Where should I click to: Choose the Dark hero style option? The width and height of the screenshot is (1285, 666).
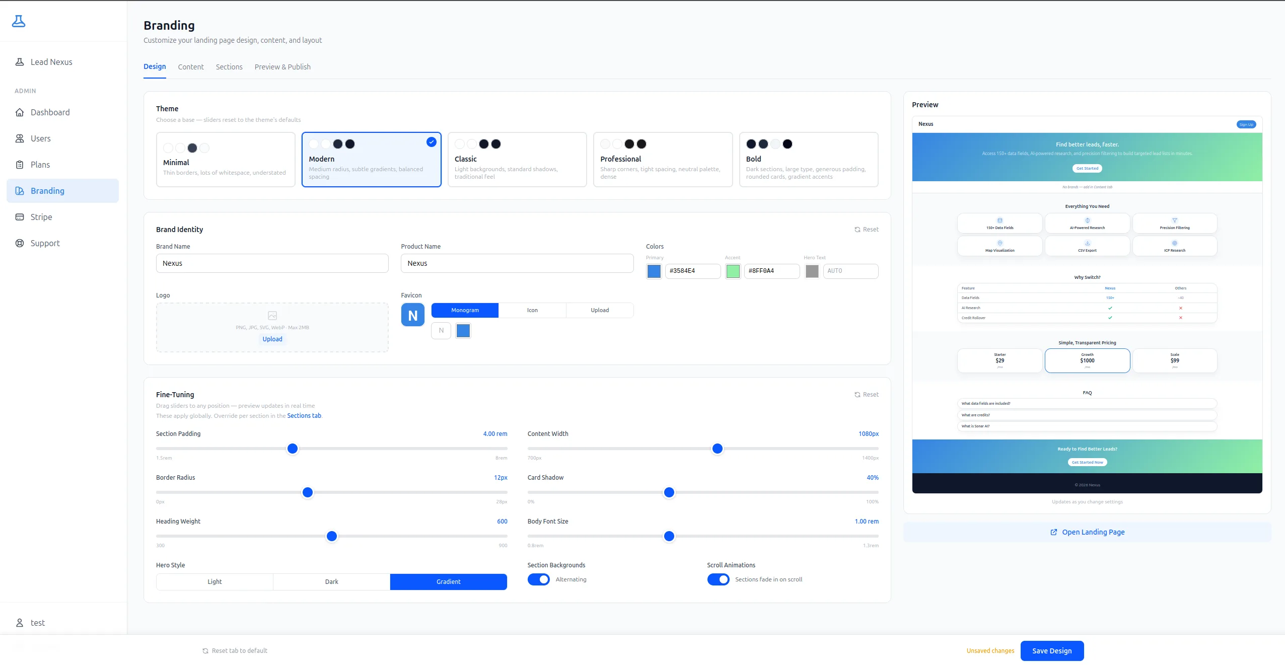point(331,581)
